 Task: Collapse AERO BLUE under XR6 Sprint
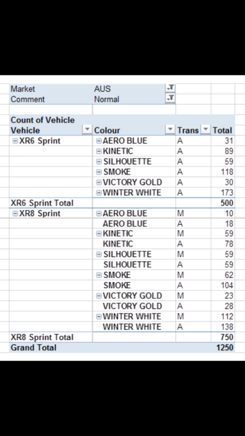tap(99, 141)
